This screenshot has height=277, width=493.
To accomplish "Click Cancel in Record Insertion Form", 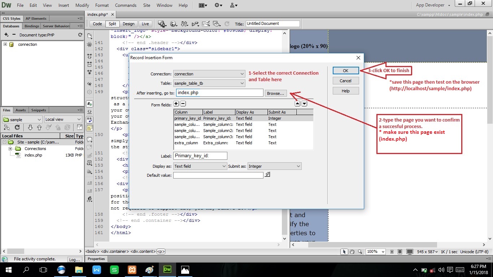I will [x=346, y=81].
